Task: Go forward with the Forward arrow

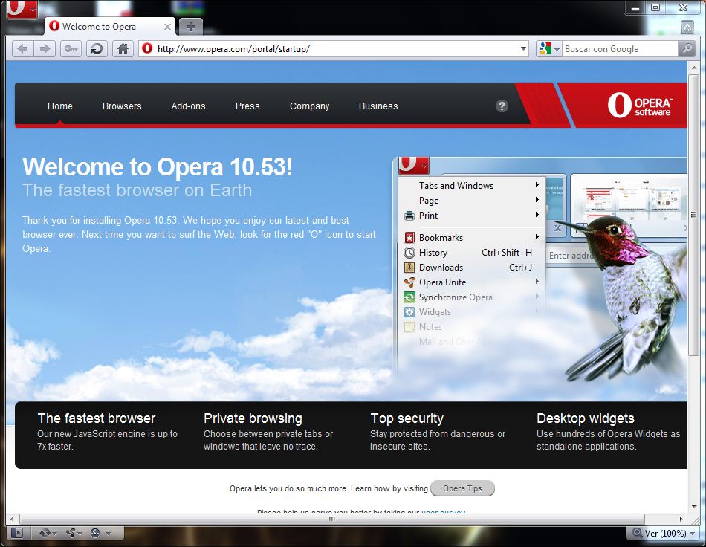Action: [x=45, y=48]
